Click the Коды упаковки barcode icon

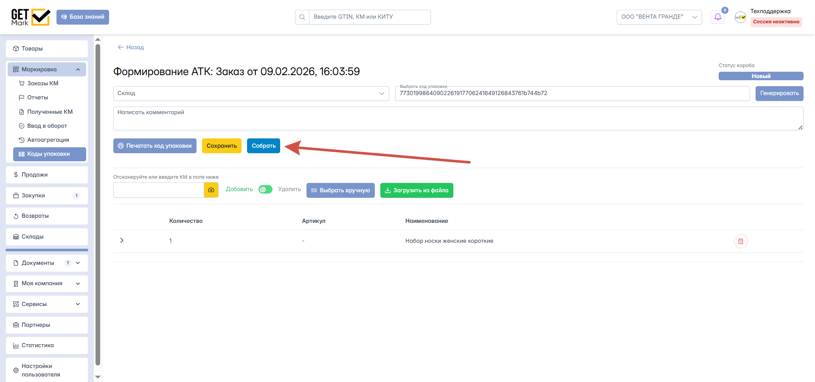(22, 154)
